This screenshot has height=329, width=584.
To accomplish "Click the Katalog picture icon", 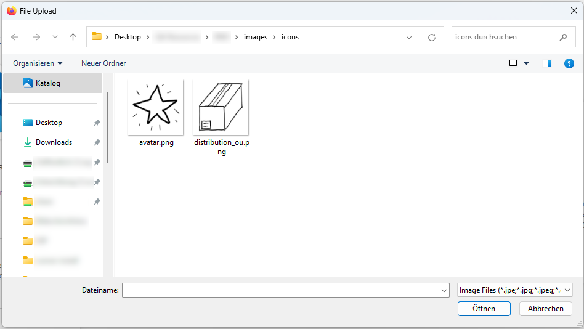I will coord(28,83).
